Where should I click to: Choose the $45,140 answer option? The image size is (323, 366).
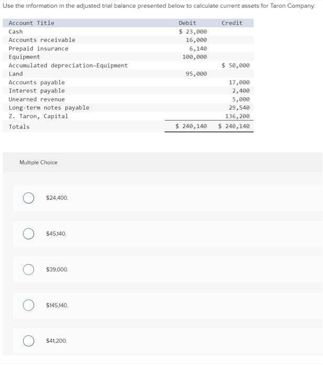pyautogui.click(x=29, y=234)
